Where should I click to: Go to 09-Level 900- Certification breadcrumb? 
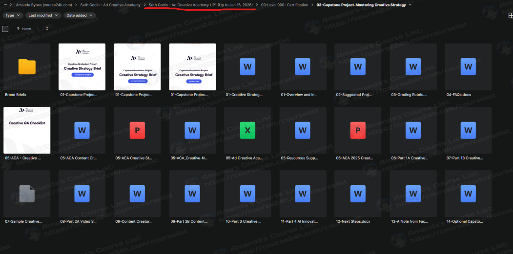[285, 5]
